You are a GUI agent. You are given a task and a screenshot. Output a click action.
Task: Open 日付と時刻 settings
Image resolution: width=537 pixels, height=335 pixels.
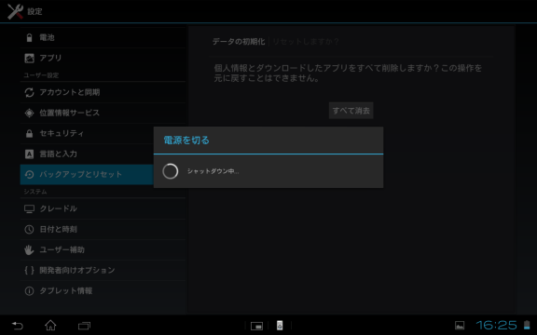(103, 229)
